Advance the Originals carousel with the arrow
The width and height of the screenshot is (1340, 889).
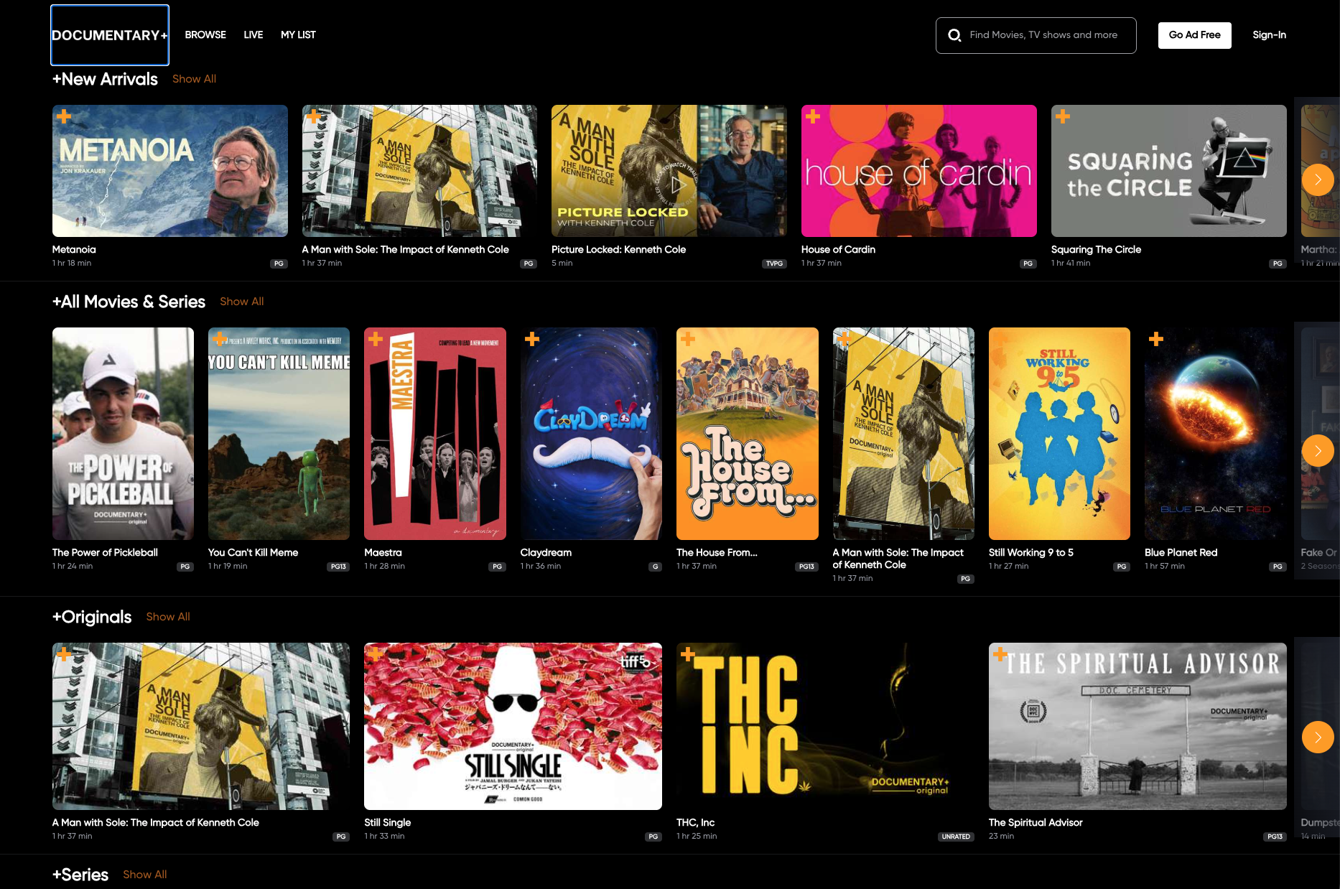pyautogui.click(x=1318, y=737)
